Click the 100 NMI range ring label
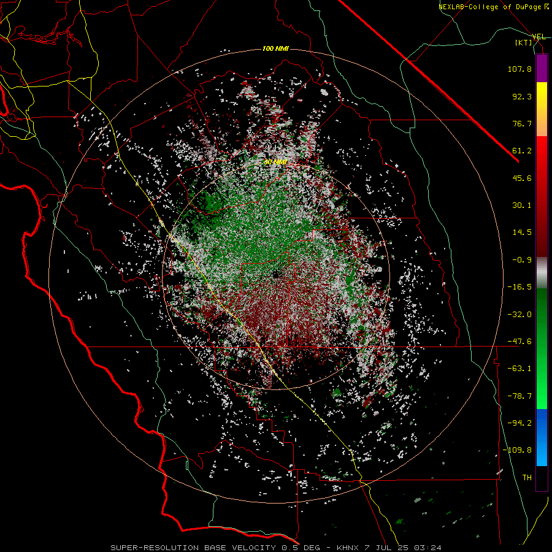The width and height of the screenshot is (552, 552). [x=275, y=48]
